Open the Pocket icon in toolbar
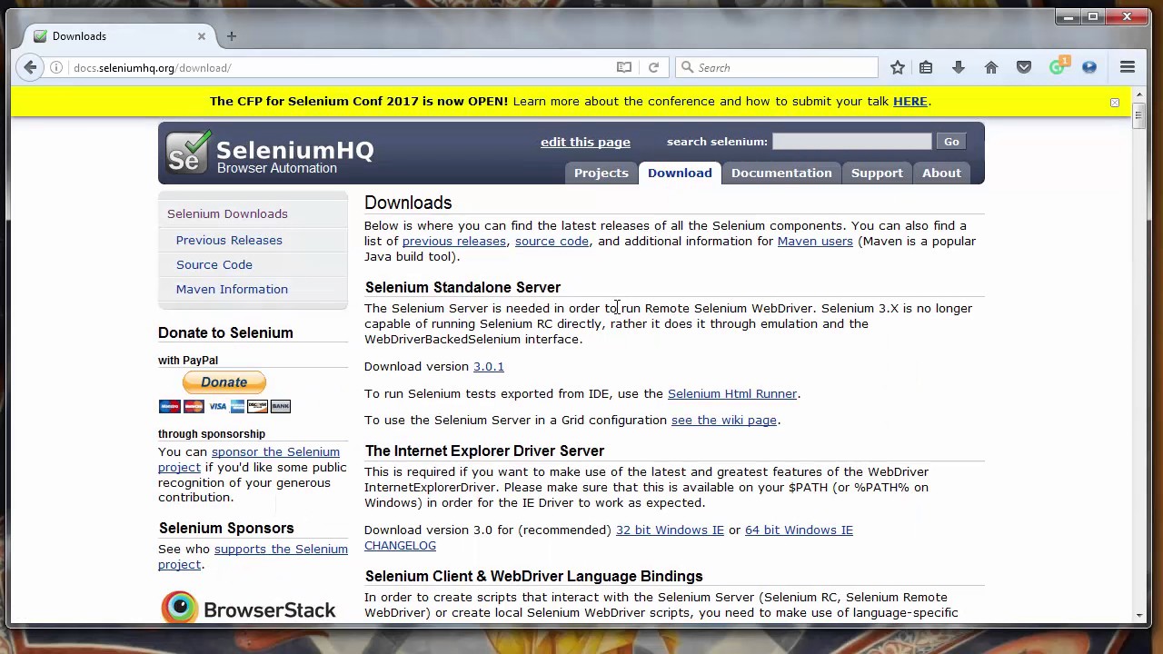Screen dimensions: 1163x654 tap(1024, 67)
